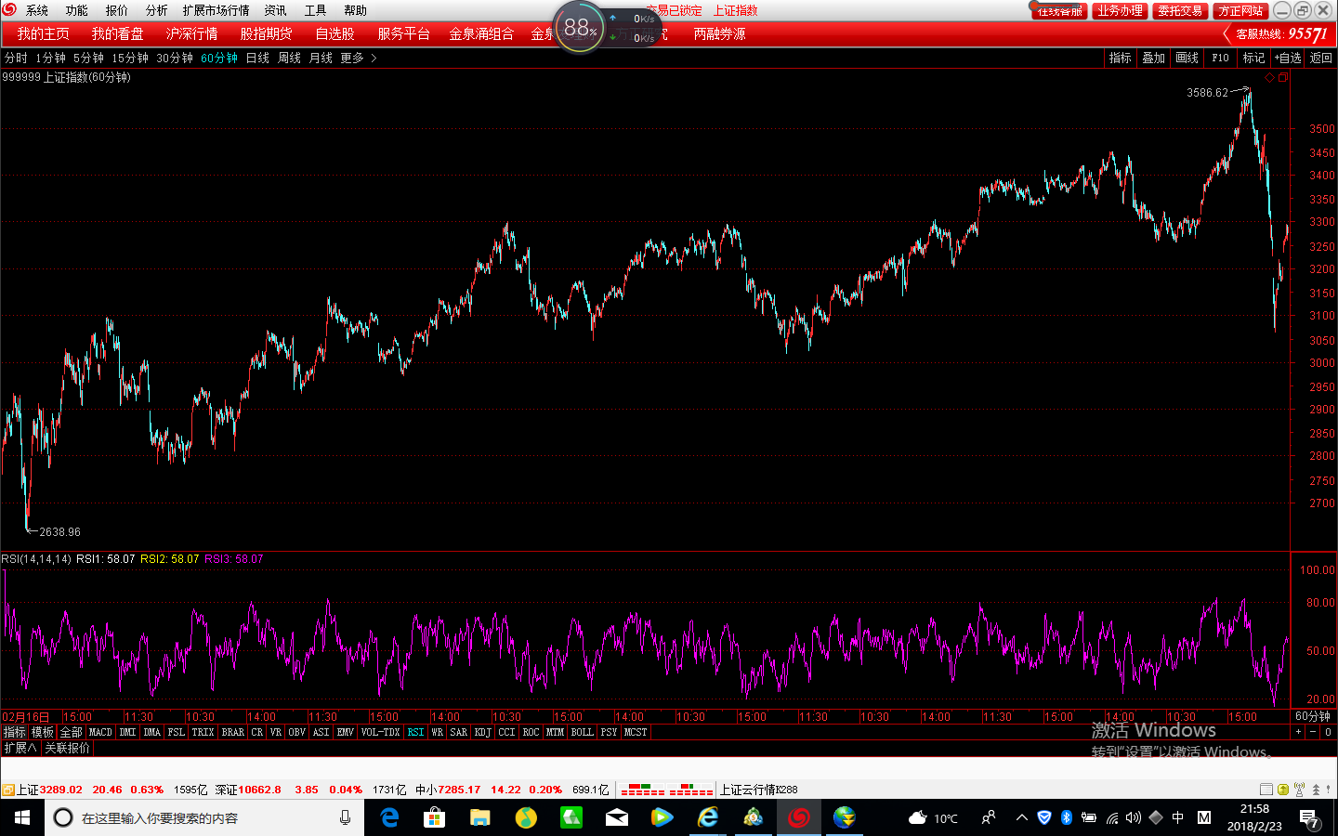The height and width of the screenshot is (836, 1338).
Task: Click the 画线 draw line button
Action: 1187,58
